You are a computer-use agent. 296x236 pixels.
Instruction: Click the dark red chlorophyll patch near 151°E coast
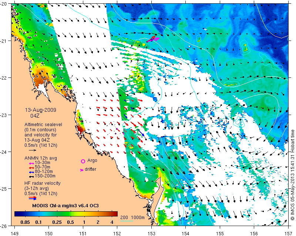(x=80, y=129)
